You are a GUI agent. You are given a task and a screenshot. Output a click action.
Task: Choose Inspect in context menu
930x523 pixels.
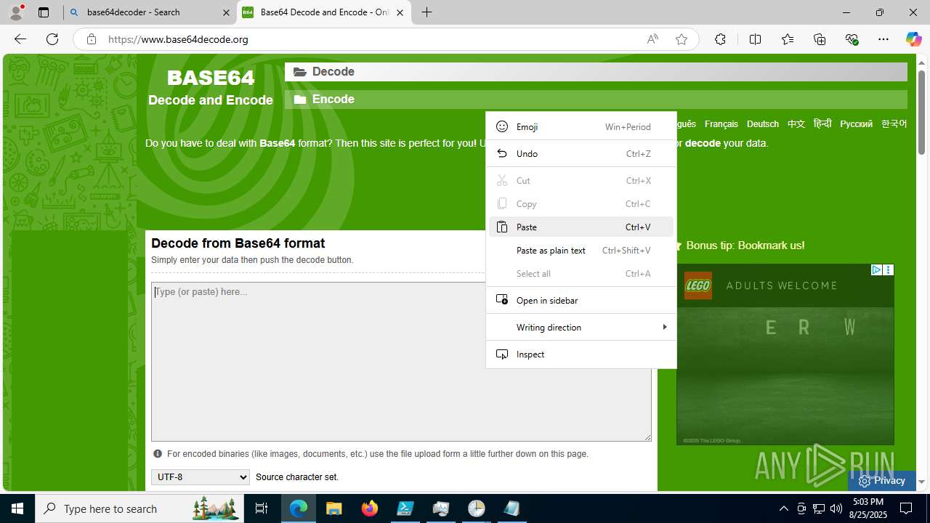pyautogui.click(x=581, y=354)
